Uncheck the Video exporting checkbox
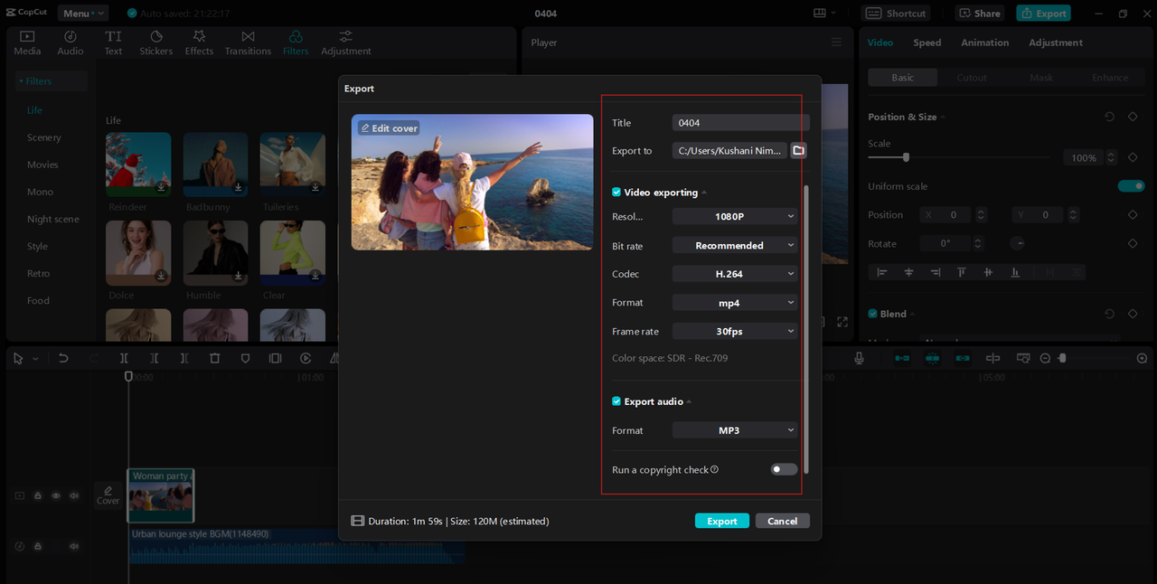The image size is (1157, 584). pos(616,193)
